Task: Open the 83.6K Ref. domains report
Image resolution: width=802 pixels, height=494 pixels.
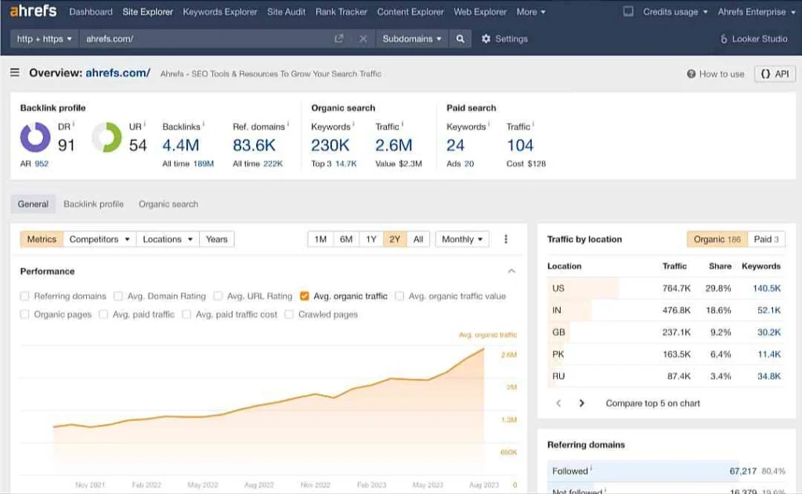Action: tap(255, 146)
